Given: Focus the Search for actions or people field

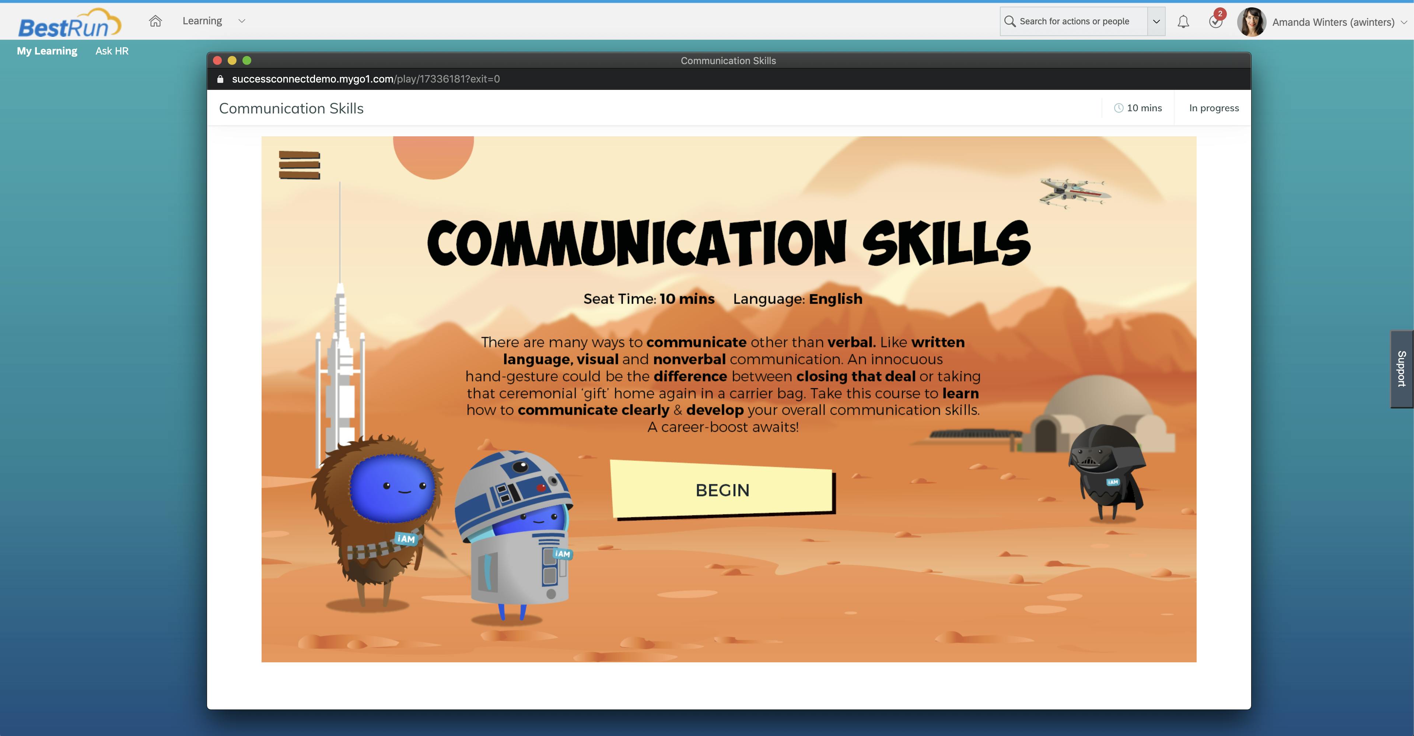Looking at the screenshot, I should [x=1074, y=21].
